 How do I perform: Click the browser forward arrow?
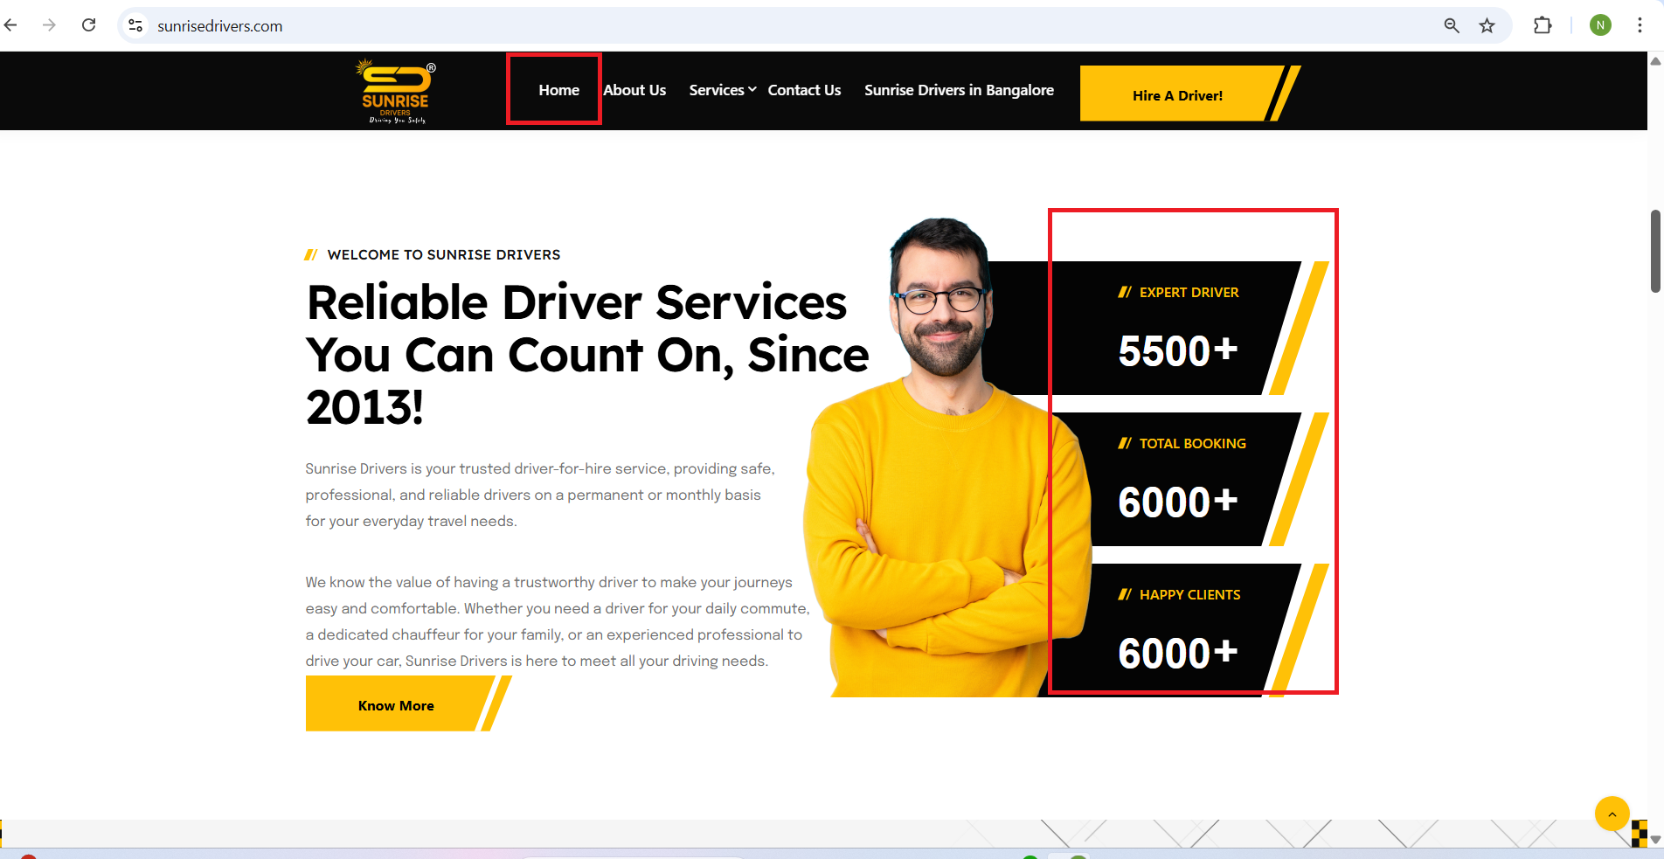click(x=49, y=25)
